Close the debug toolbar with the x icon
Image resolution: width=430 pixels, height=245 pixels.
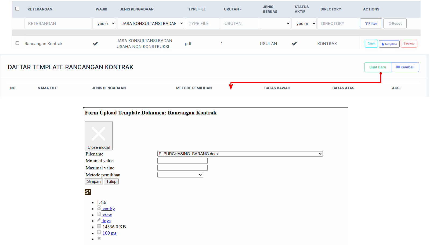99,238
